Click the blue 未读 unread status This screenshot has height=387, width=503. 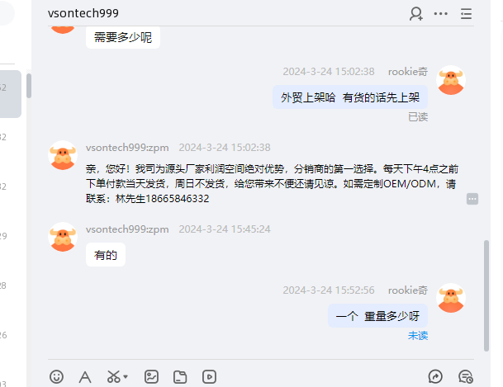pyautogui.click(x=418, y=335)
